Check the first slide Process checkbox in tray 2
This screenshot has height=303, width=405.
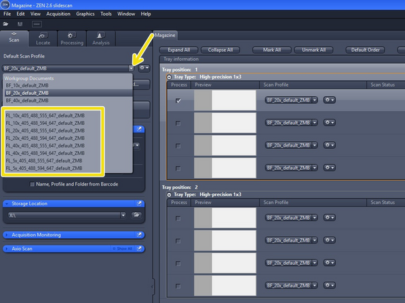point(178,218)
